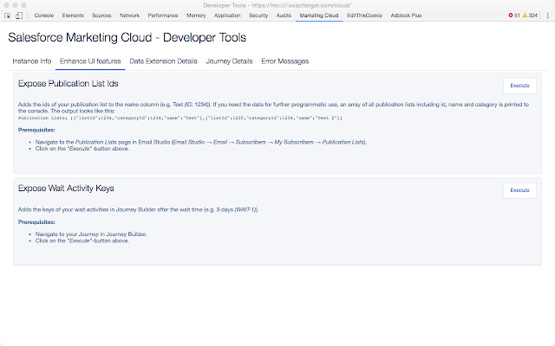Execute Expose Wait Activity Keys

click(519, 189)
